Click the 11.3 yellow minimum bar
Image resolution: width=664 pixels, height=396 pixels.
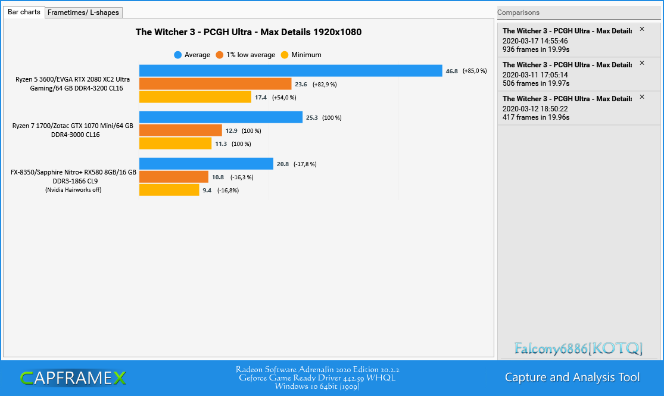tap(175, 144)
